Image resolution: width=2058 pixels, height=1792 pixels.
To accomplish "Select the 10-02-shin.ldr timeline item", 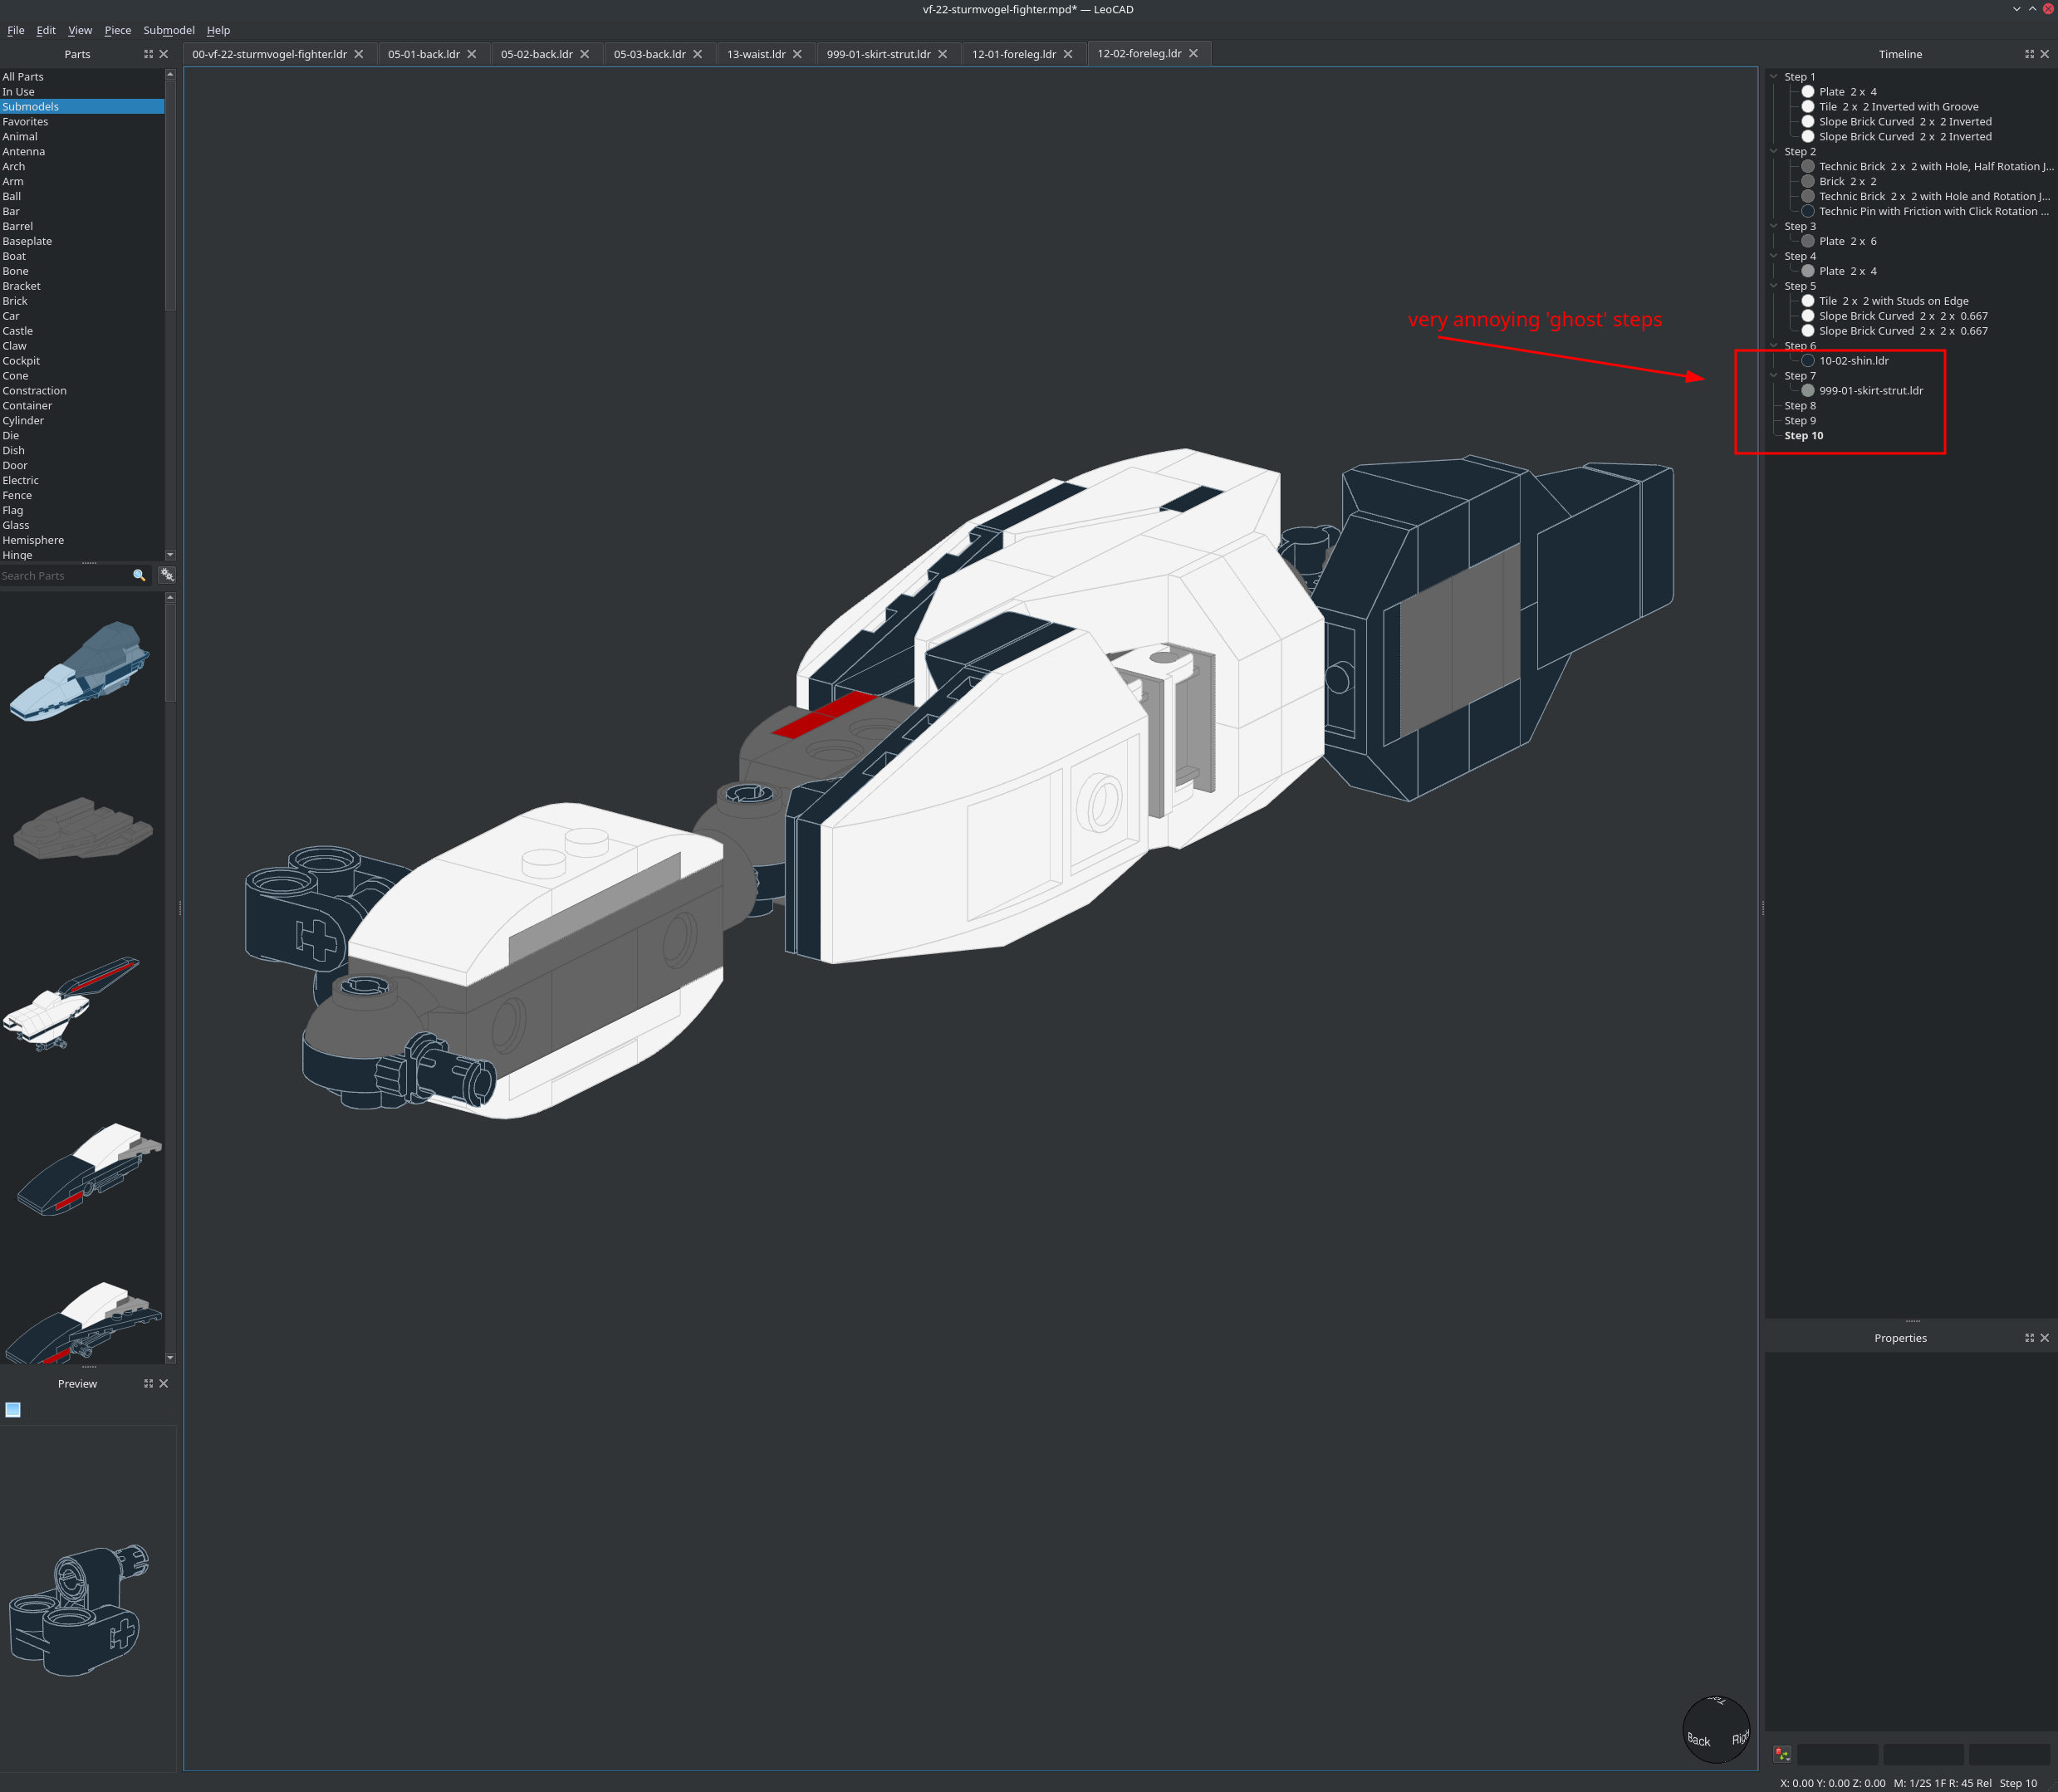I will (x=1853, y=361).
